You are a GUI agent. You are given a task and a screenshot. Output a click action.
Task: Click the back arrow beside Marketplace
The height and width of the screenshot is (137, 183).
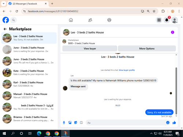(x=5, y=29)
